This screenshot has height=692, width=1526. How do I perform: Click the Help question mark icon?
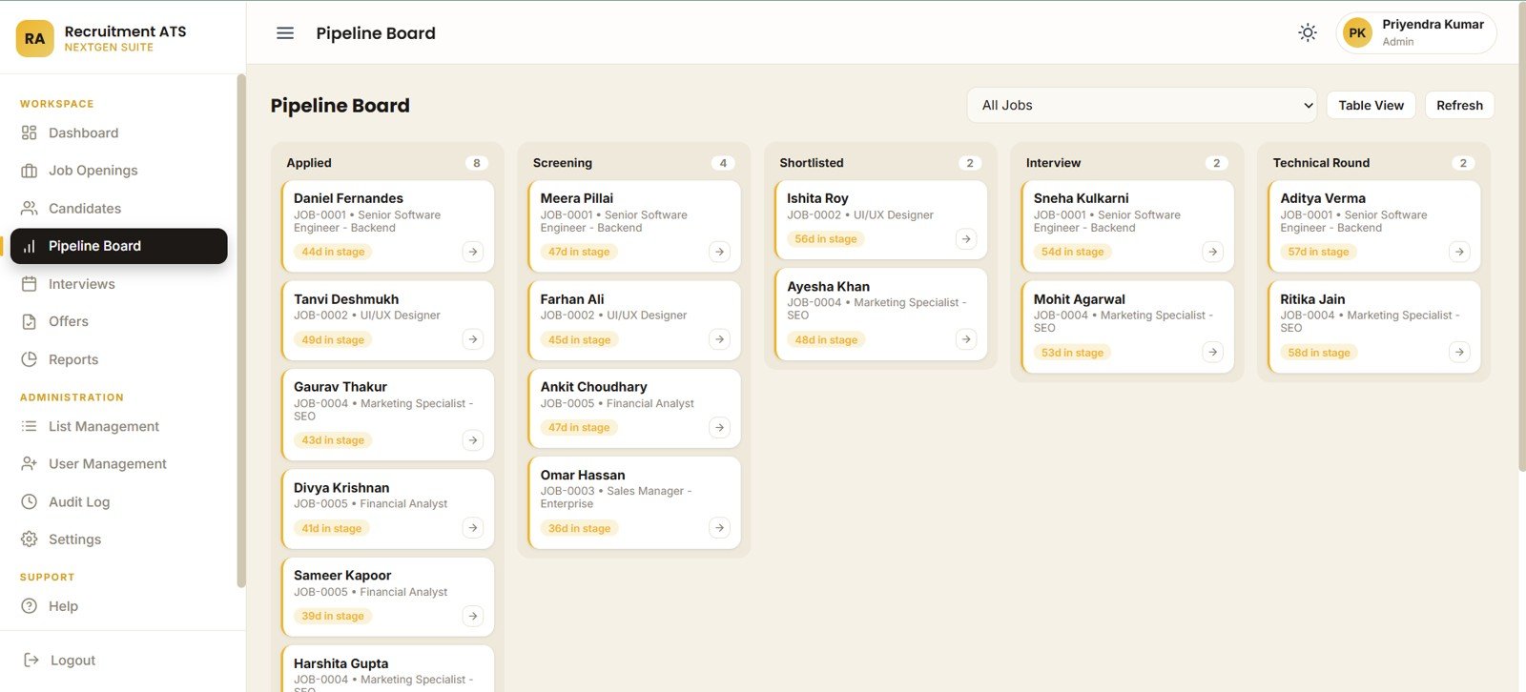pos(30,606)
